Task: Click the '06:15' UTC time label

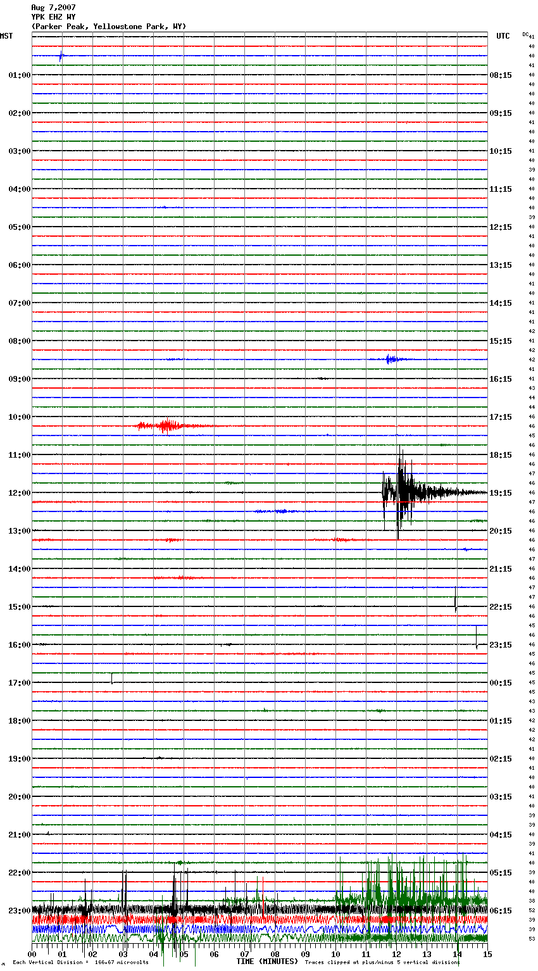Action: tap(501, 911)
